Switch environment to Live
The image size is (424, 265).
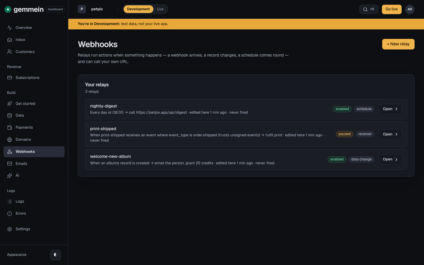160,9
